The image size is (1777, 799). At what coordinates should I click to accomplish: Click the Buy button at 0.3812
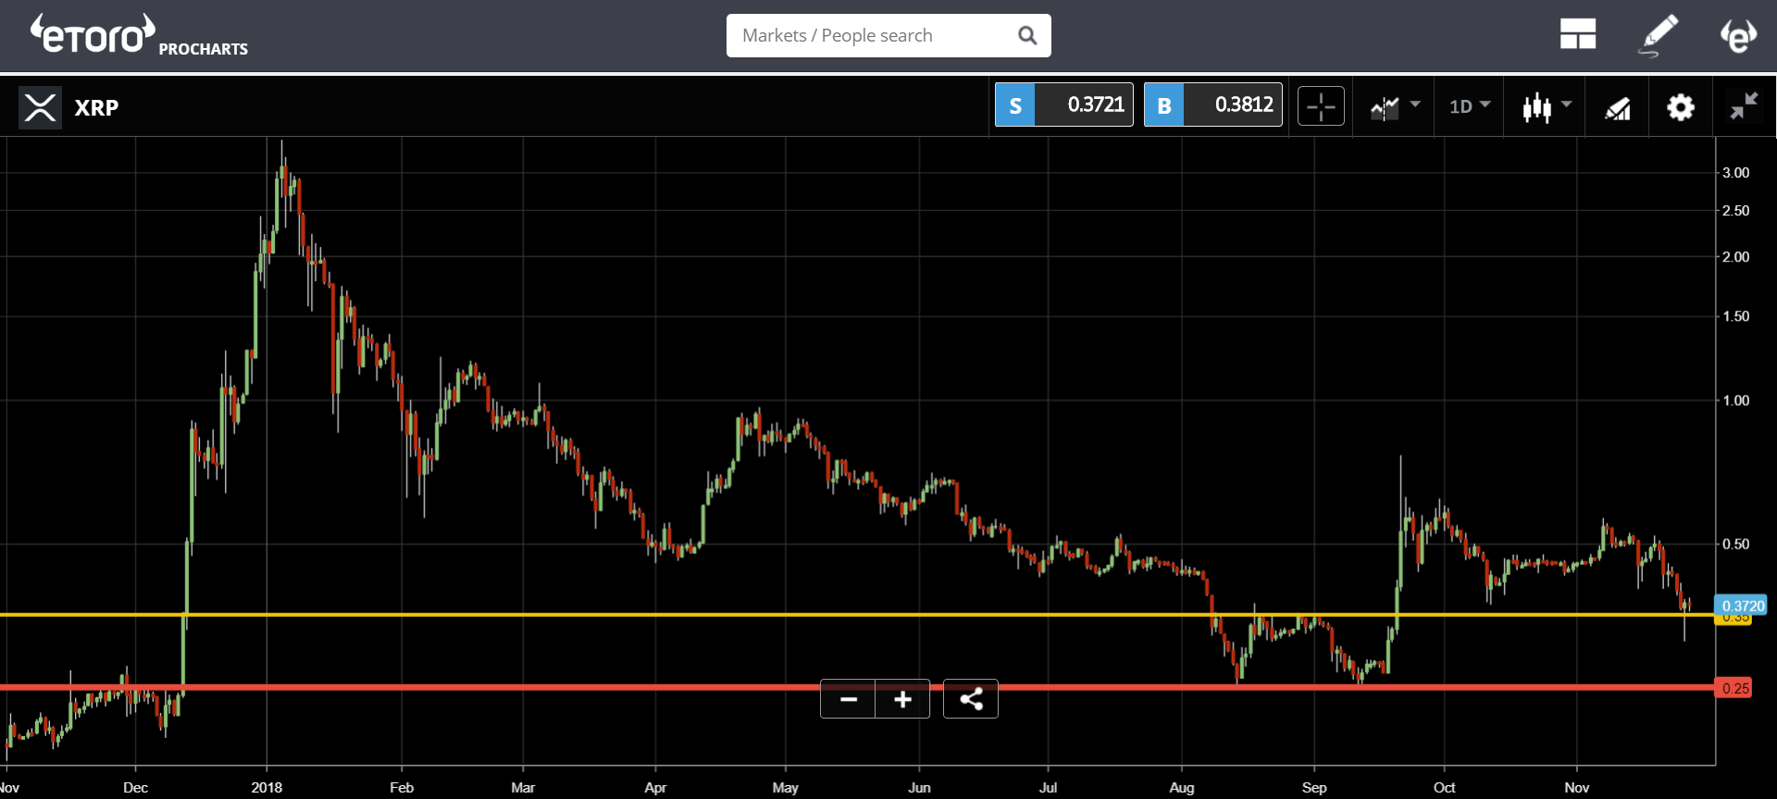pos(1212,104)
